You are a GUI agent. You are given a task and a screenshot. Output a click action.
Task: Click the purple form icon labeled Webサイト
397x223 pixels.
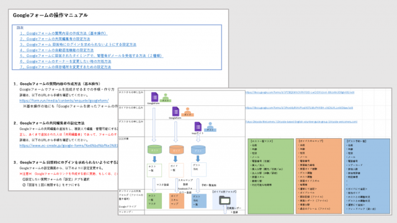tap(198, 126)
